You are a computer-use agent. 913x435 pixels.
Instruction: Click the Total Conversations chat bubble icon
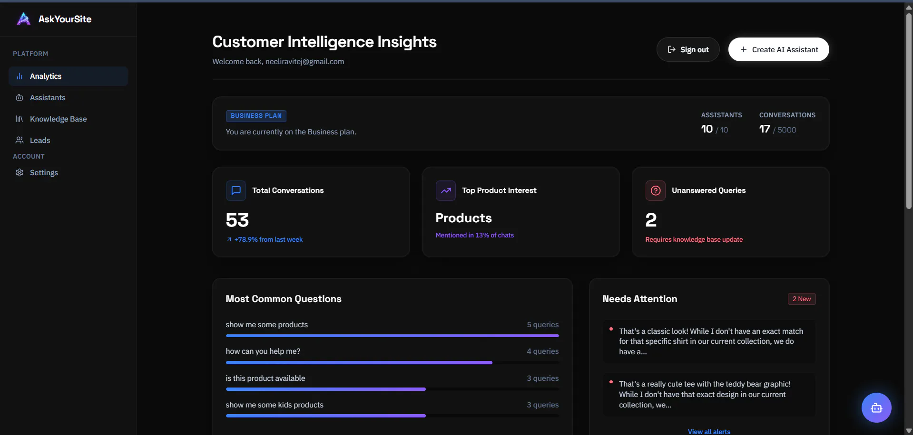[x=236, y=190]
